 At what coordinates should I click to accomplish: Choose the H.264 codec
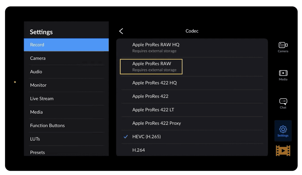(x=139, y=150)
